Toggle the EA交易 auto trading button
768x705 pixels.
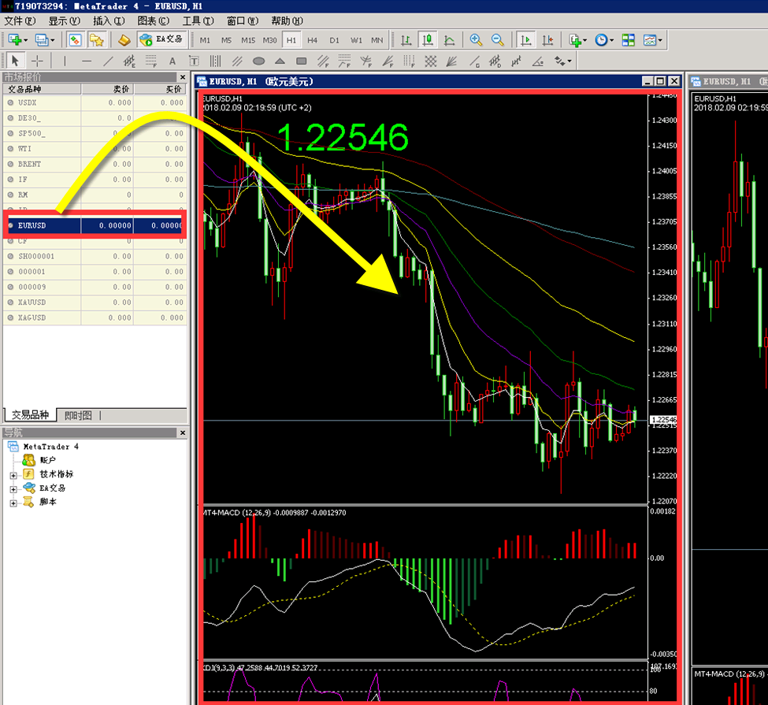point(160,39)
